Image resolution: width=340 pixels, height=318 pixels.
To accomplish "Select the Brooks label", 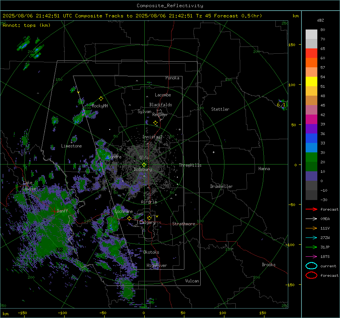I will pyautogui.click(x=269, y=265).
